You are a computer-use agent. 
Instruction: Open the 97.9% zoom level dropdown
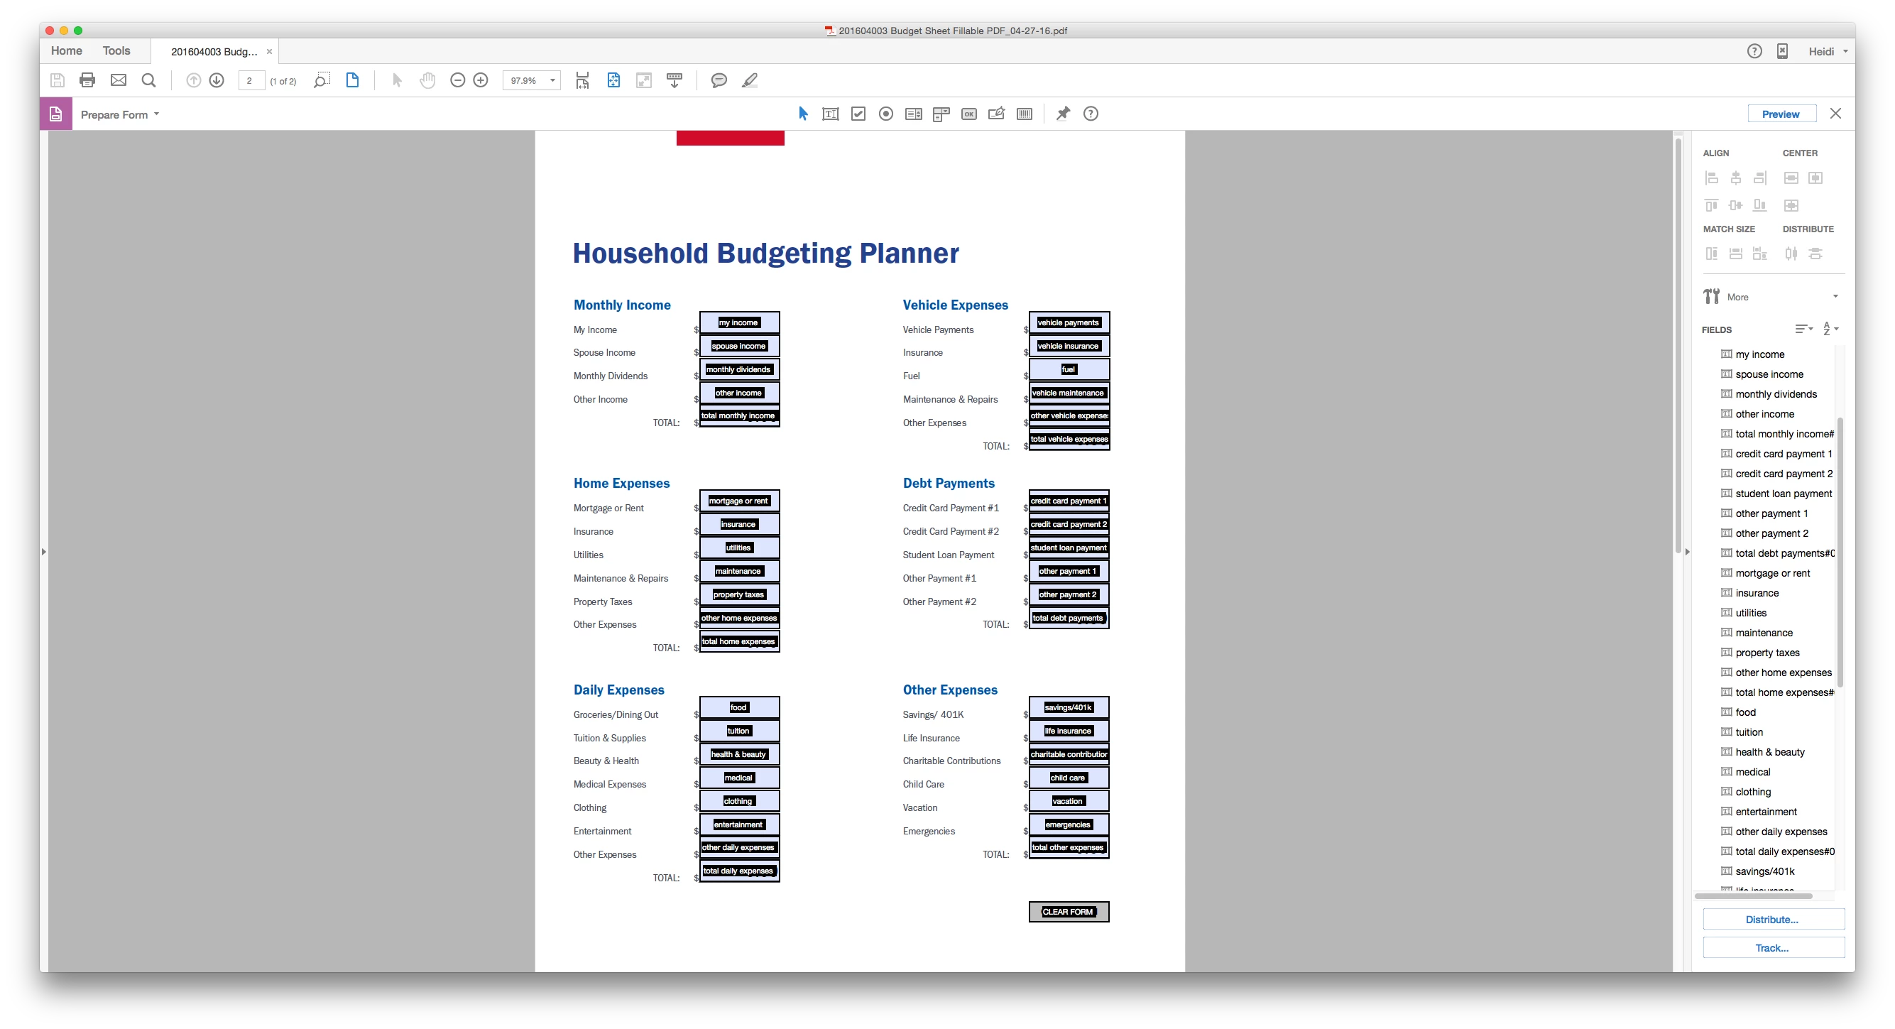pyautogui.click(x=552, y=80)
